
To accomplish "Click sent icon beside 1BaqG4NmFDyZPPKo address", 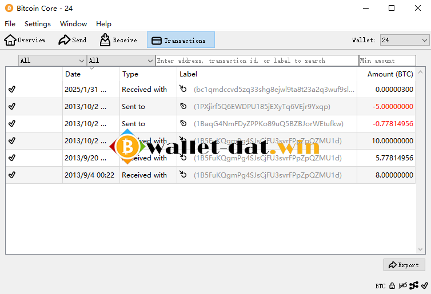I will (x=183, y=123).
